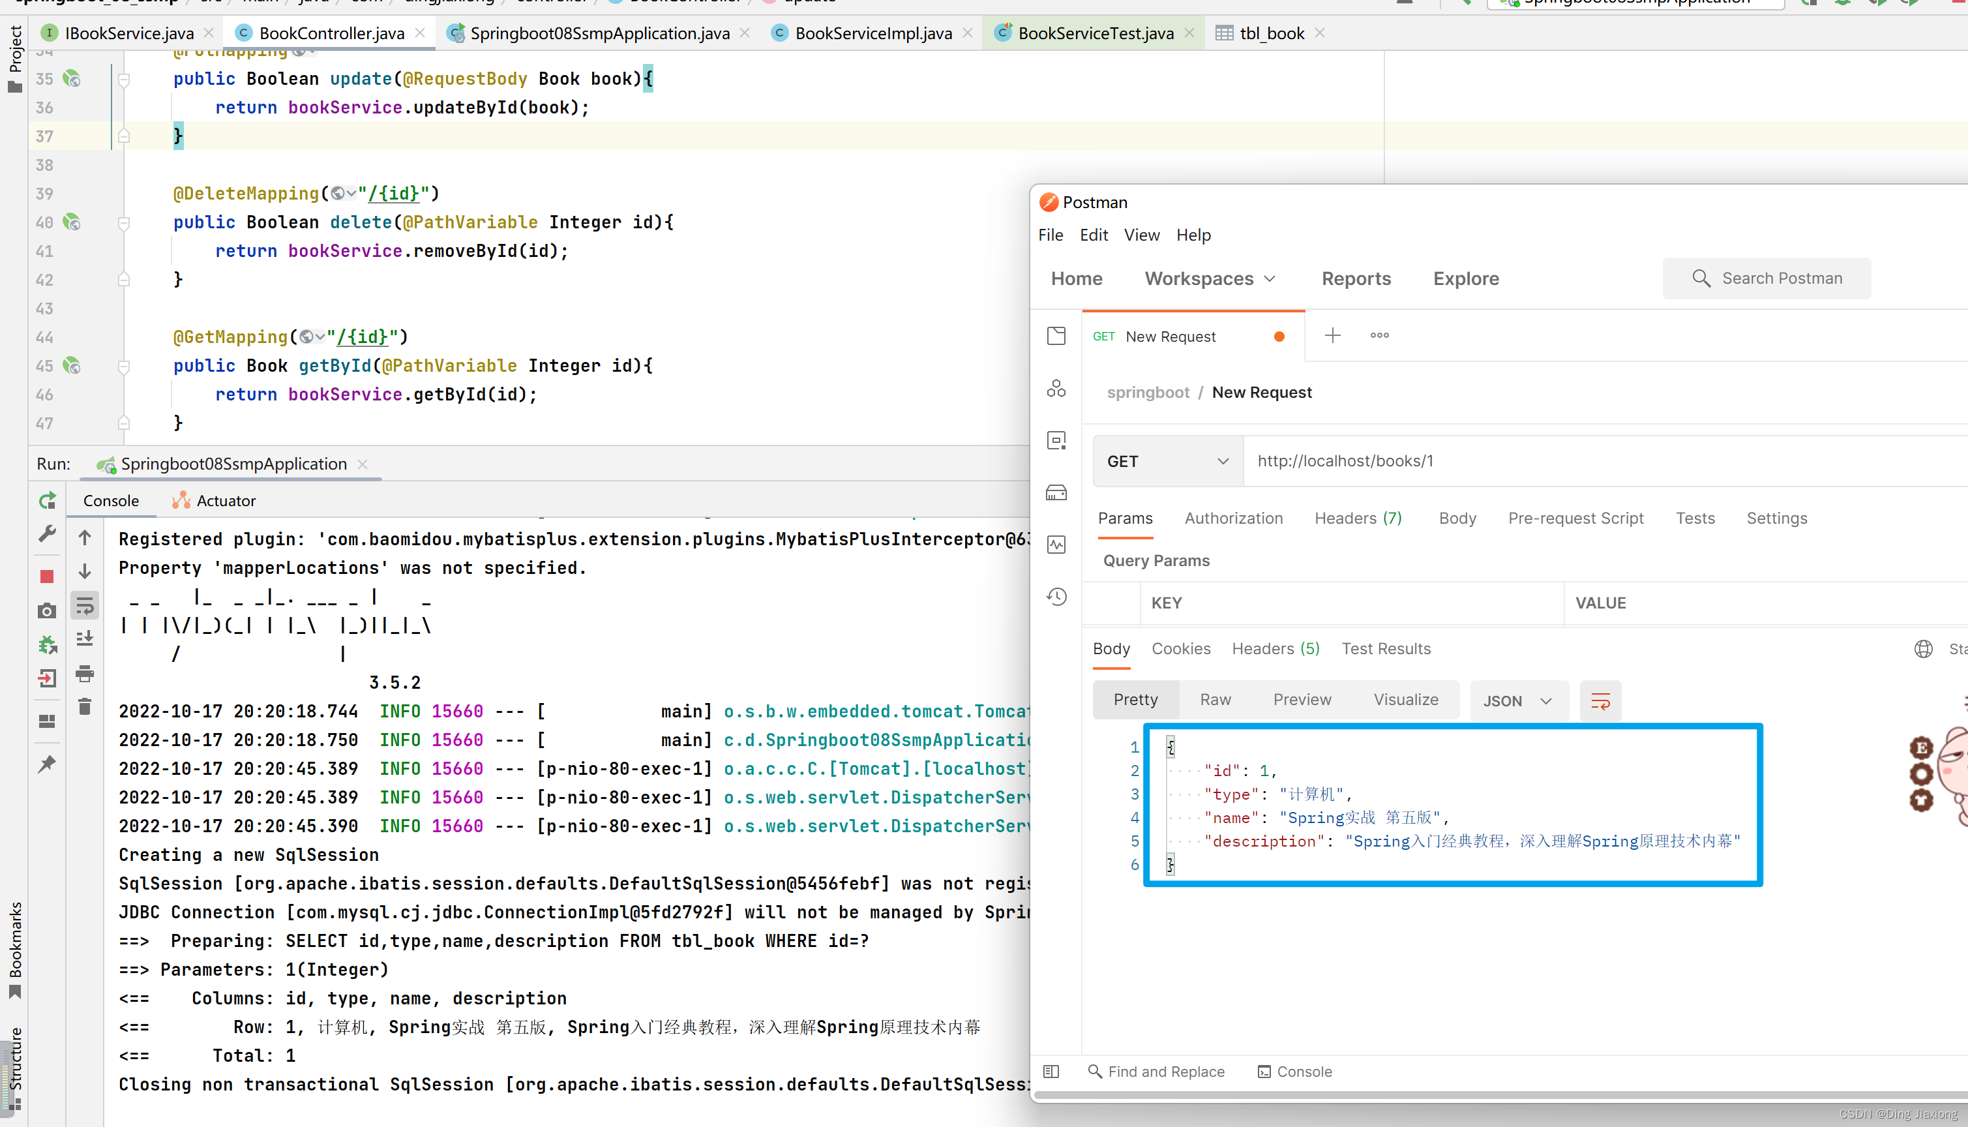Screen dimensions: 1968x1127
Task: Expand the Workspaces dropdown
Action: (1210, 278)
